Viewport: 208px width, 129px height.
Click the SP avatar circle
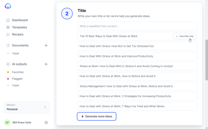coord(7,122)
